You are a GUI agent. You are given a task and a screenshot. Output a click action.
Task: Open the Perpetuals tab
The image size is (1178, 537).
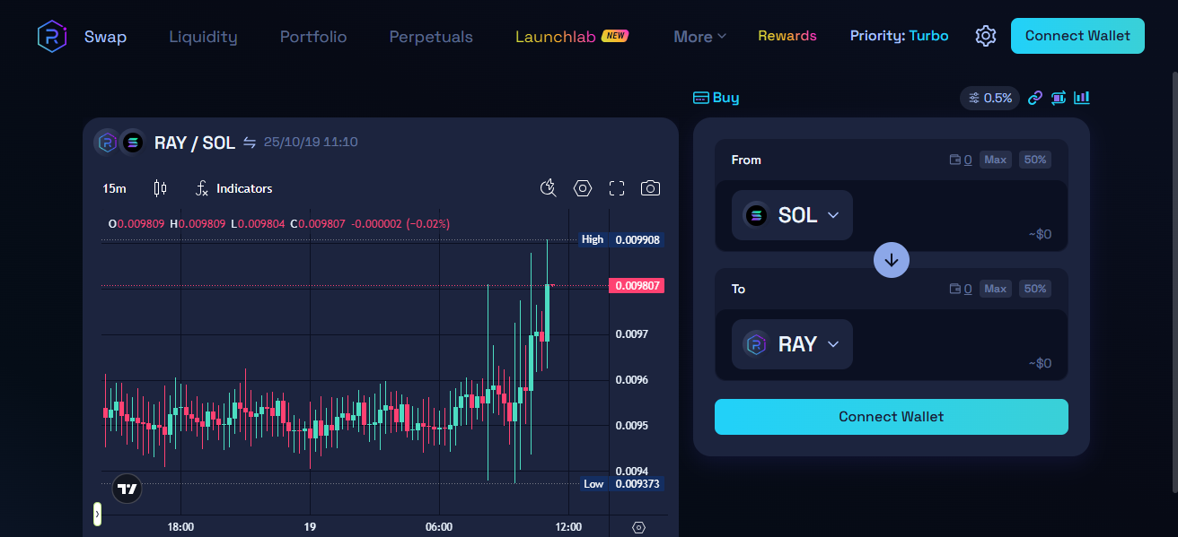(431, 37)
